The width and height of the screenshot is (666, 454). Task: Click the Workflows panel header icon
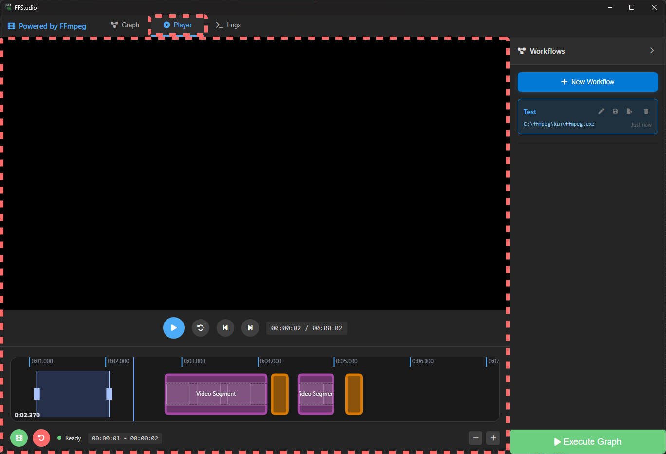pos(521,51)
